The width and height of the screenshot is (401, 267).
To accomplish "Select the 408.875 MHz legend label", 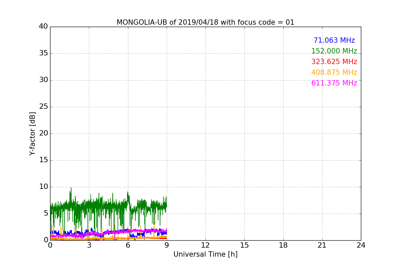I will [x=334, y=72].
